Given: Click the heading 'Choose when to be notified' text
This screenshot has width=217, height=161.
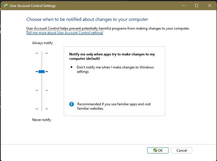Looking at the screenshot, I should pyautogui.click(x=87, y=19).
